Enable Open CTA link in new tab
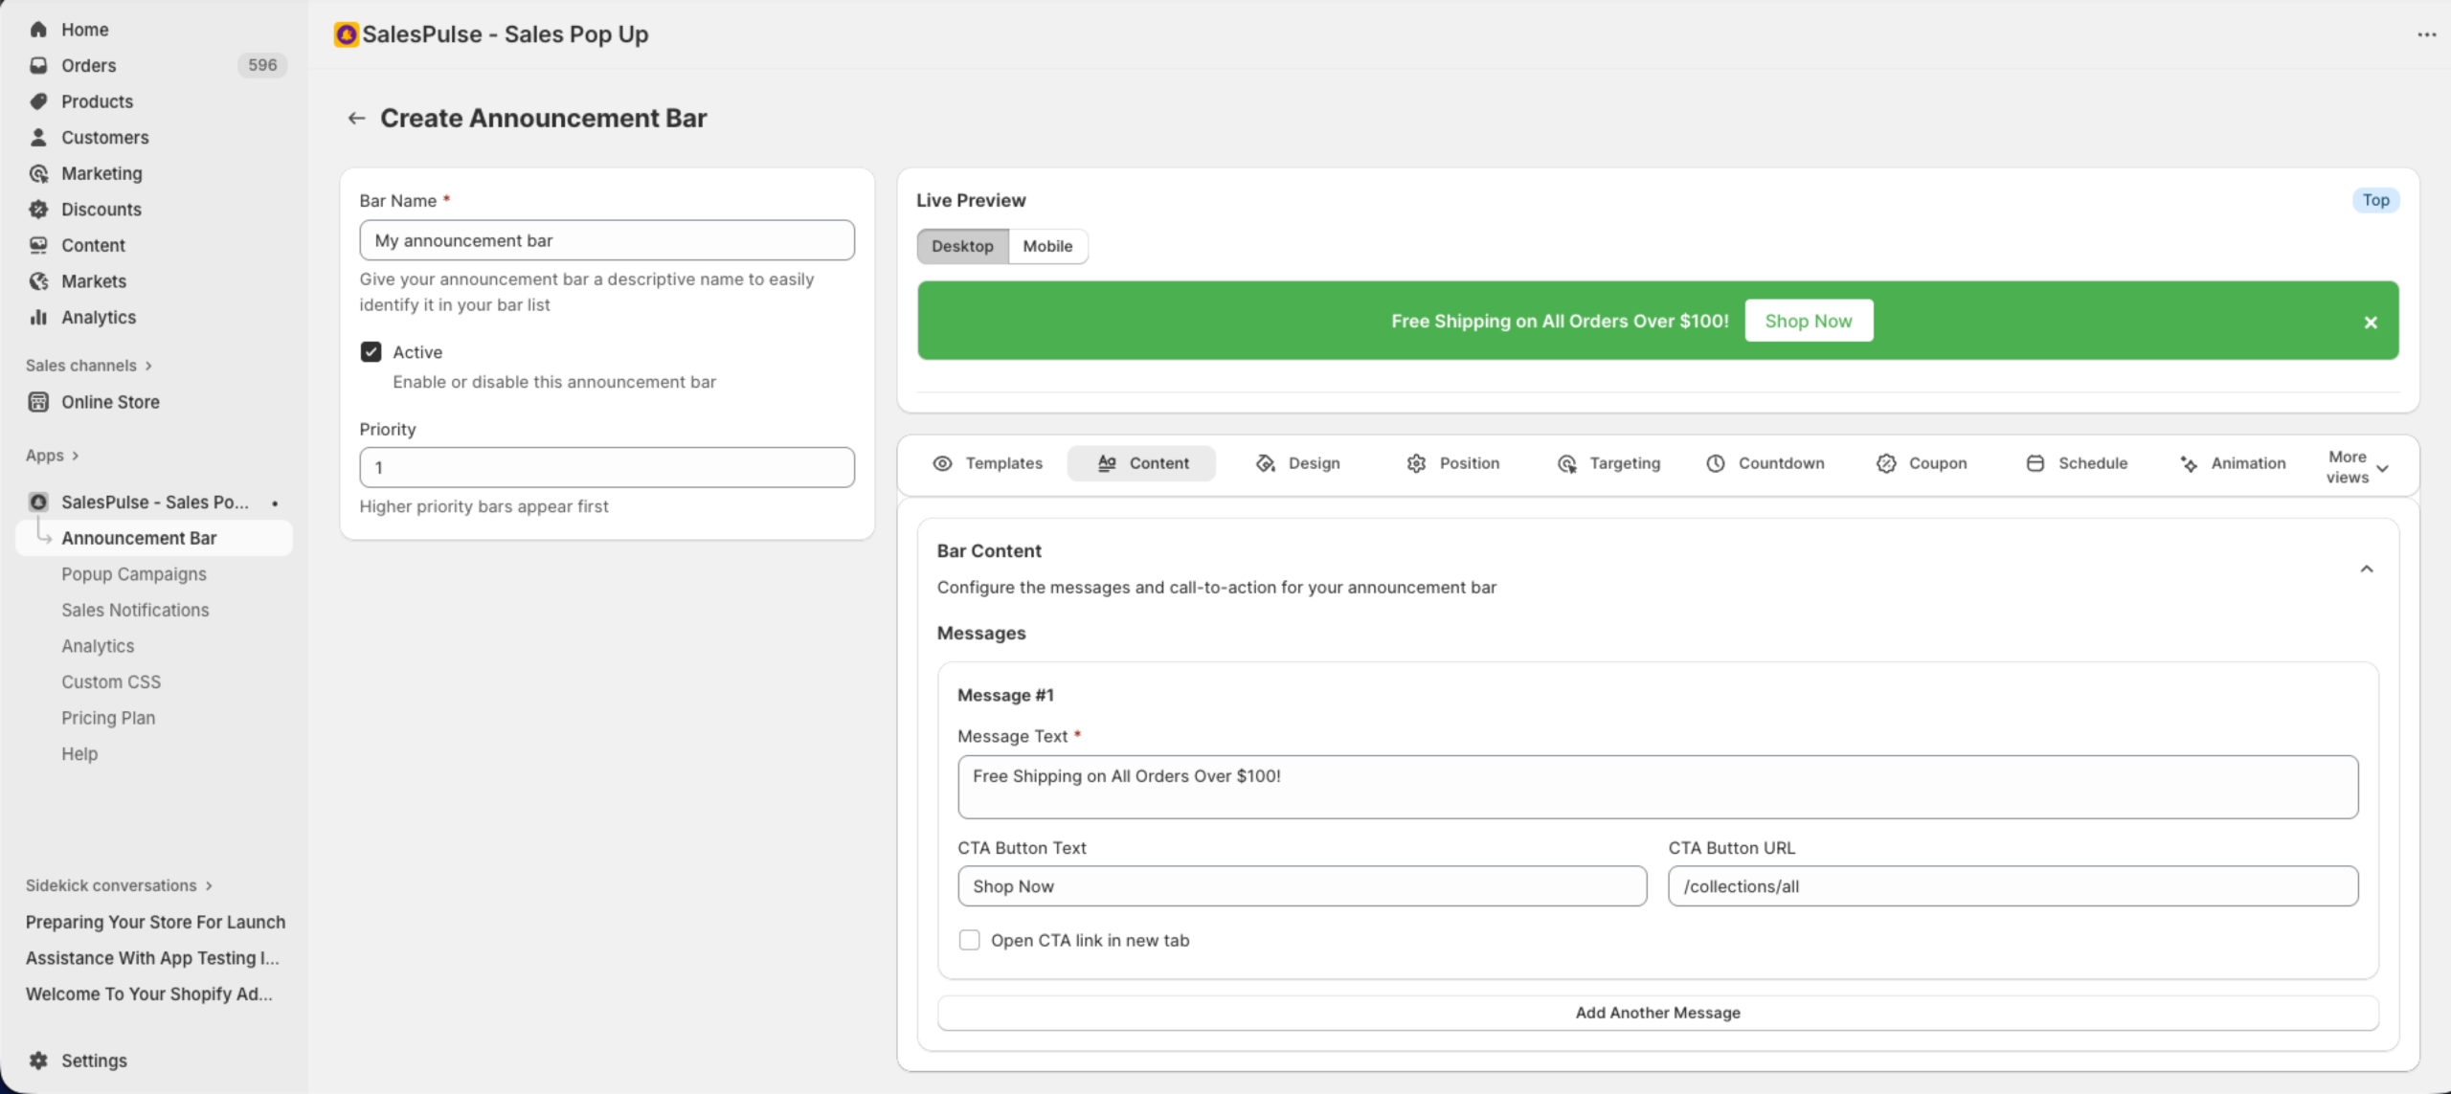This screenshot has height=1094, width=2451. [x=969, y=940]
